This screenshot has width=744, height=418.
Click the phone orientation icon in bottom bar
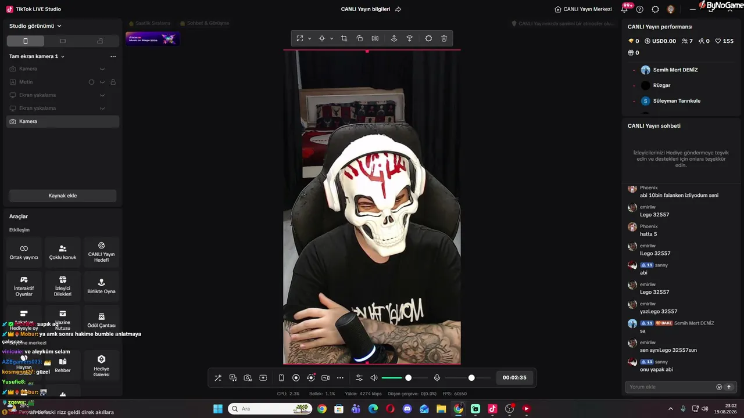click(x=281, y=378)
